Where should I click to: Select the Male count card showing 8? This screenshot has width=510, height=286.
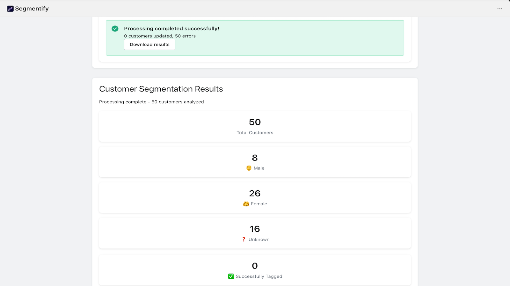[255, 162]
